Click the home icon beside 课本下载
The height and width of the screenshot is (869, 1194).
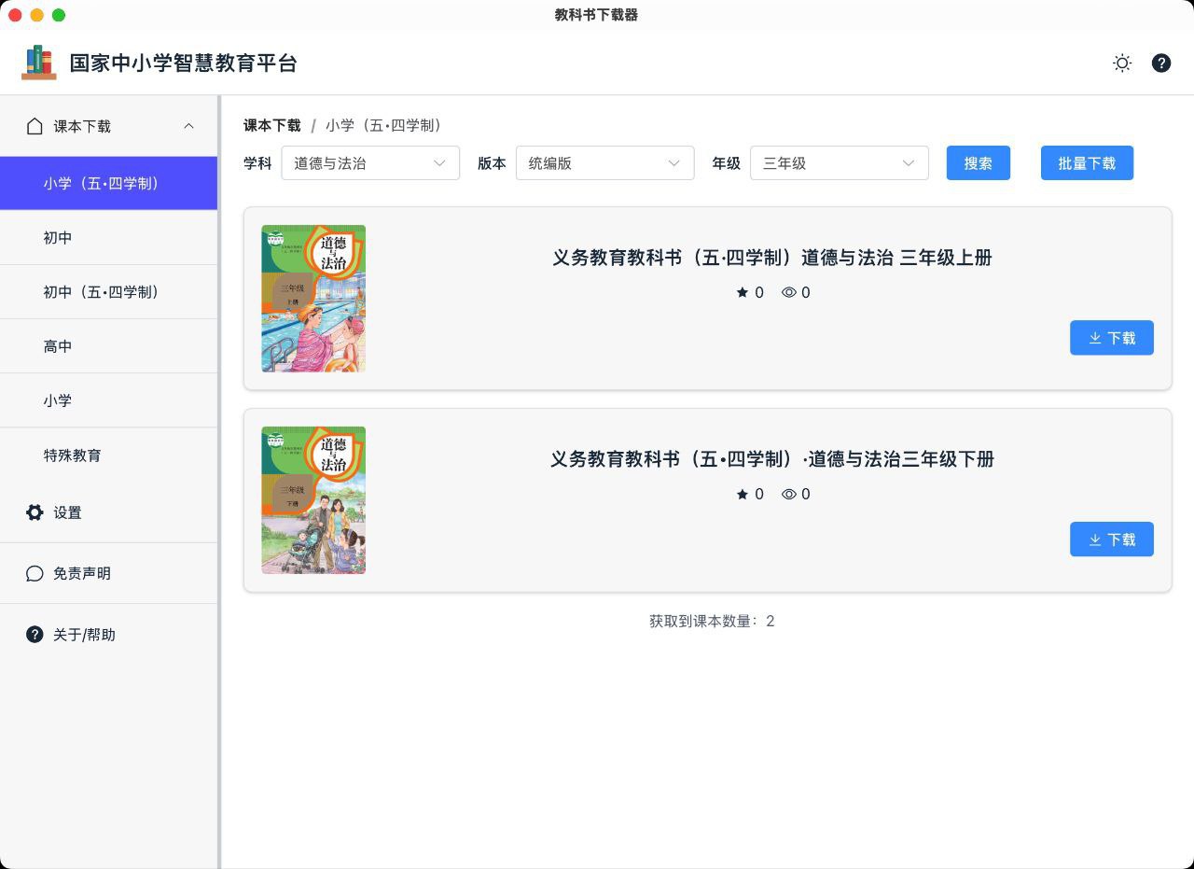35,126
